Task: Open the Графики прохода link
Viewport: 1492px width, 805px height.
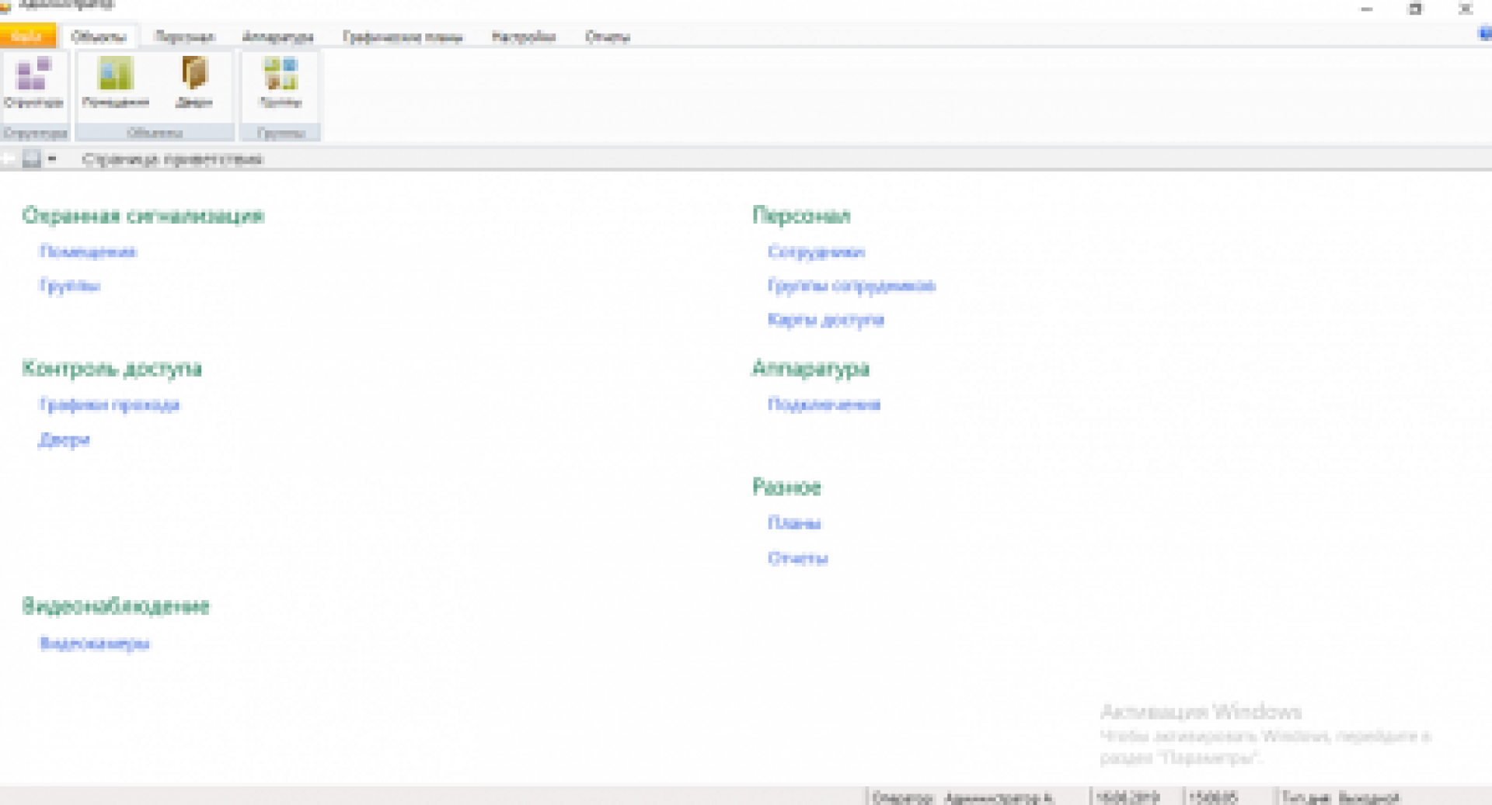Action: click(110, 404)
